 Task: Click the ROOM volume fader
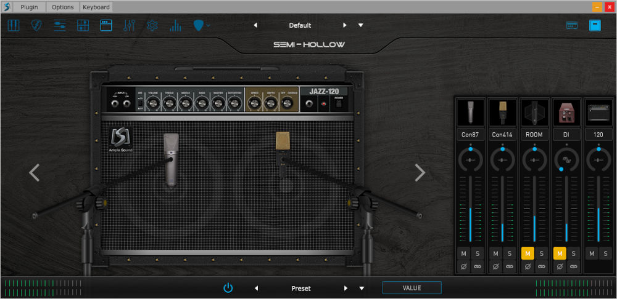[534, 209]
